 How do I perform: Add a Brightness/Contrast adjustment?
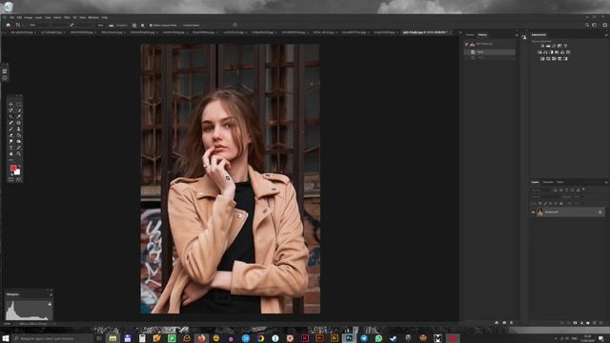click(x=542, y=46)
